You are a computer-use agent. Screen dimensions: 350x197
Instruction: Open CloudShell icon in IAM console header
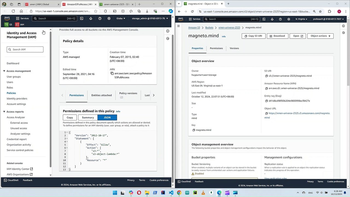click(82, 18)
